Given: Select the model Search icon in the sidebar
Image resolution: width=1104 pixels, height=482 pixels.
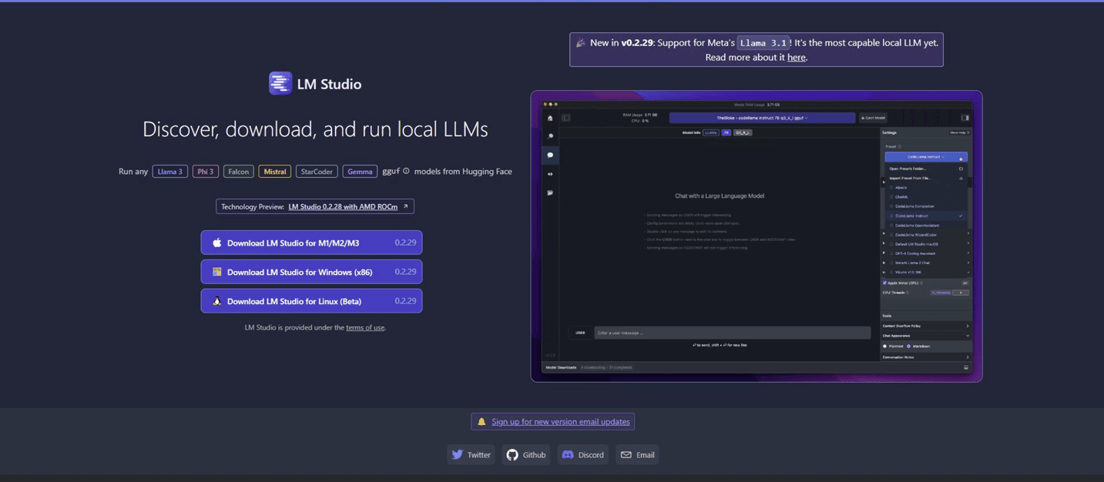Looking at the screenshot, I should 550,136.
